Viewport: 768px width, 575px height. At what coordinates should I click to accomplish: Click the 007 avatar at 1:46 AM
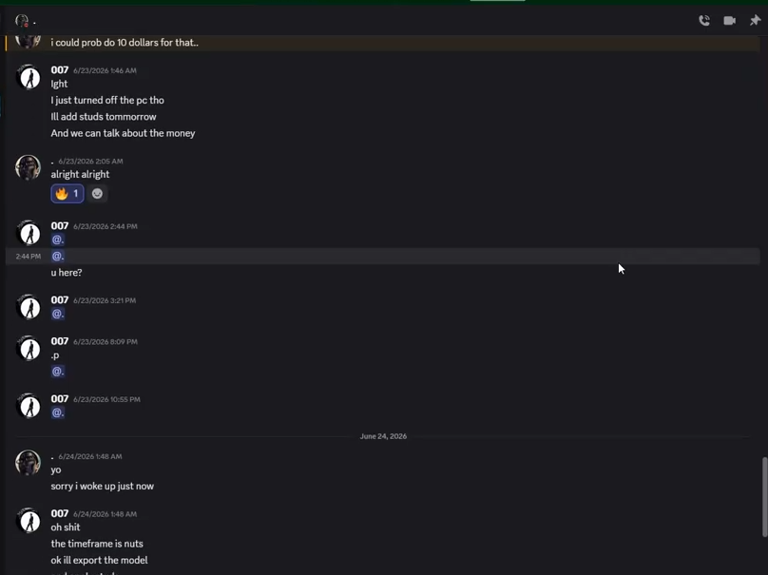tap(28, 77)
